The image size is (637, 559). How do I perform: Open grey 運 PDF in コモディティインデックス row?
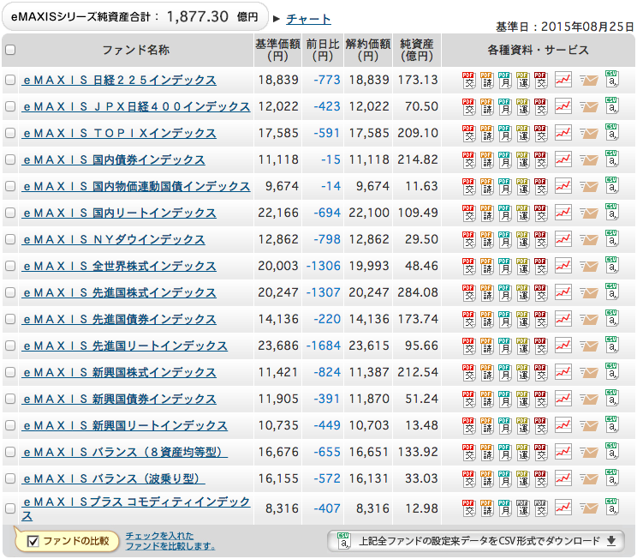point(522,508)
